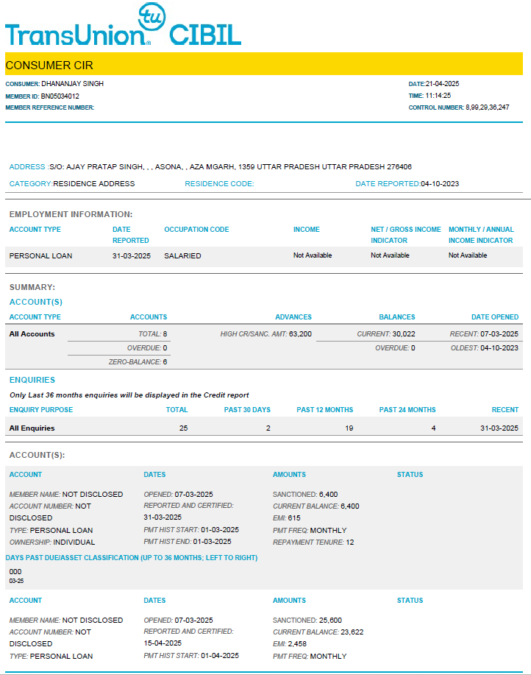The width and height of the screenshot is (531, 675).
Task: Select payment history month 03-25
Action: tap(16, 582)
